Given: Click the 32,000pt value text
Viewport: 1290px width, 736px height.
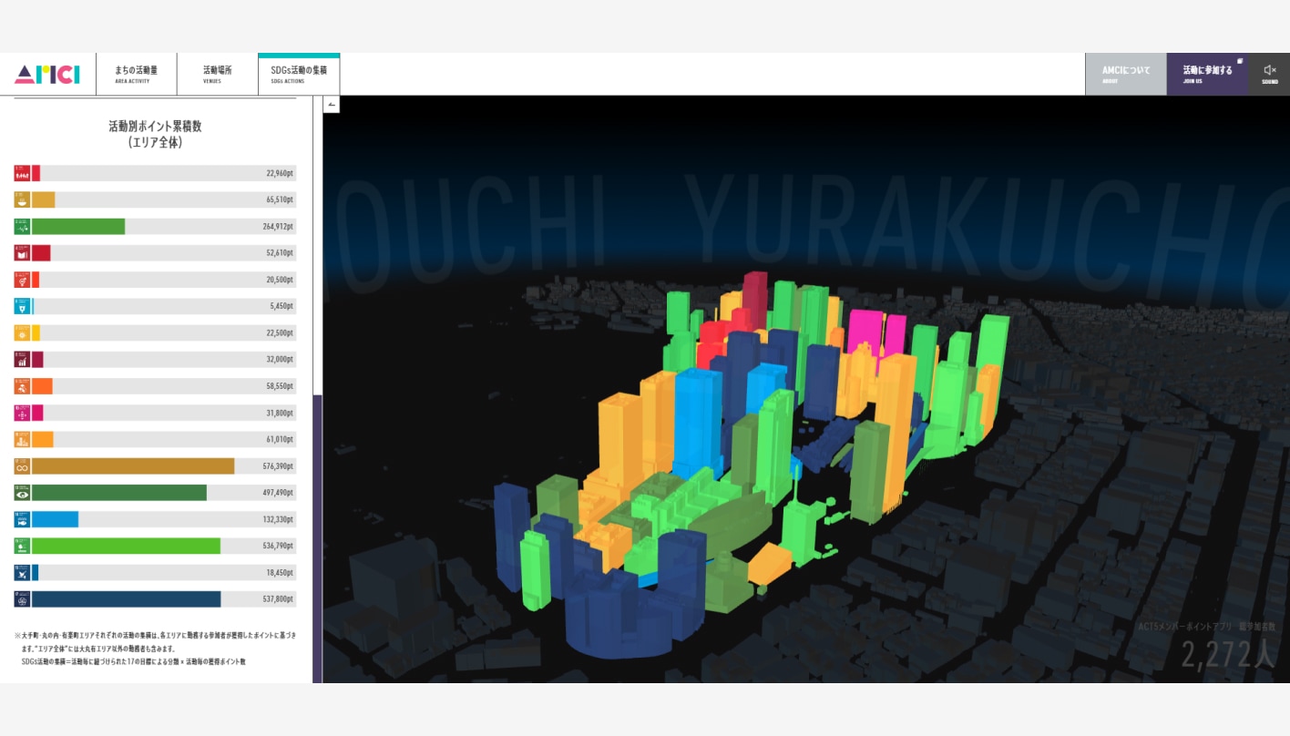Looking at the screenshot, I should click(x=280, y=360).
